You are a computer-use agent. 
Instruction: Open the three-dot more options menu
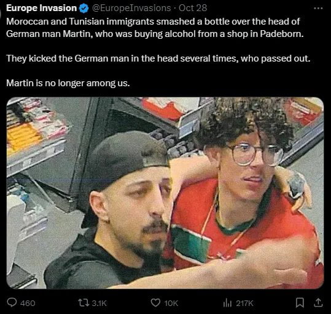[x=318, y=9]
